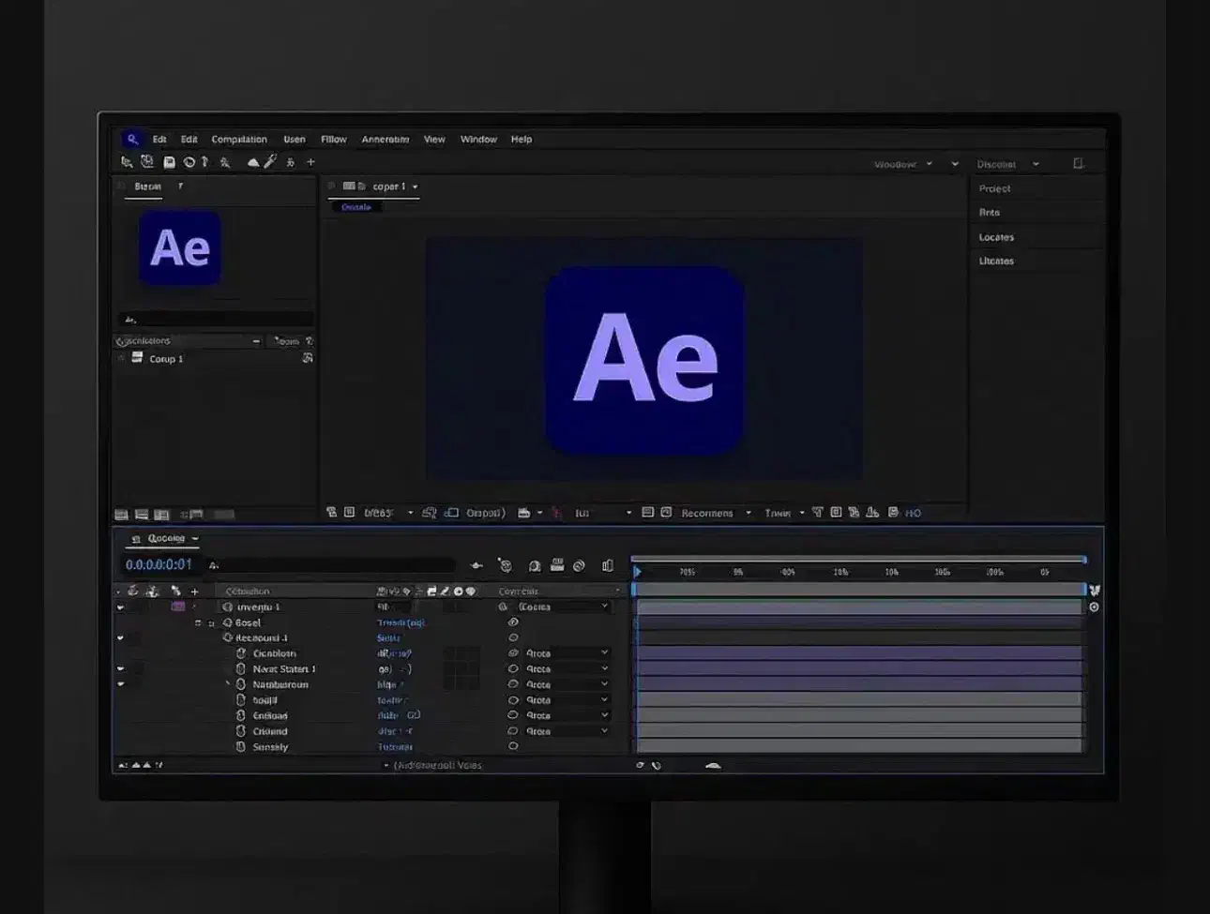Open the Coonea dropdown on Inventu 1 layer

pyautogui.click(x=563, y=607)
